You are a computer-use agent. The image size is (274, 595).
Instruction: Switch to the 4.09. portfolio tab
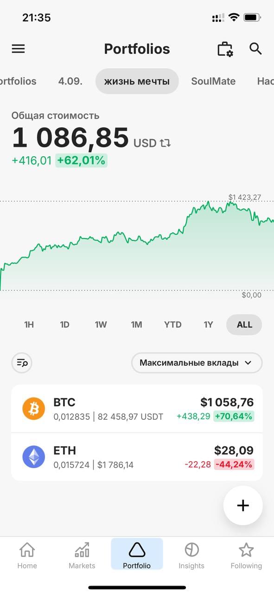click(70, 81)
